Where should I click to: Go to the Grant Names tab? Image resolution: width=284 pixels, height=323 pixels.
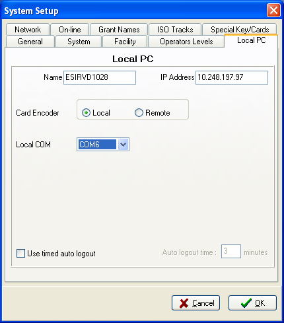pyautogui.click(x=119, y=29)
